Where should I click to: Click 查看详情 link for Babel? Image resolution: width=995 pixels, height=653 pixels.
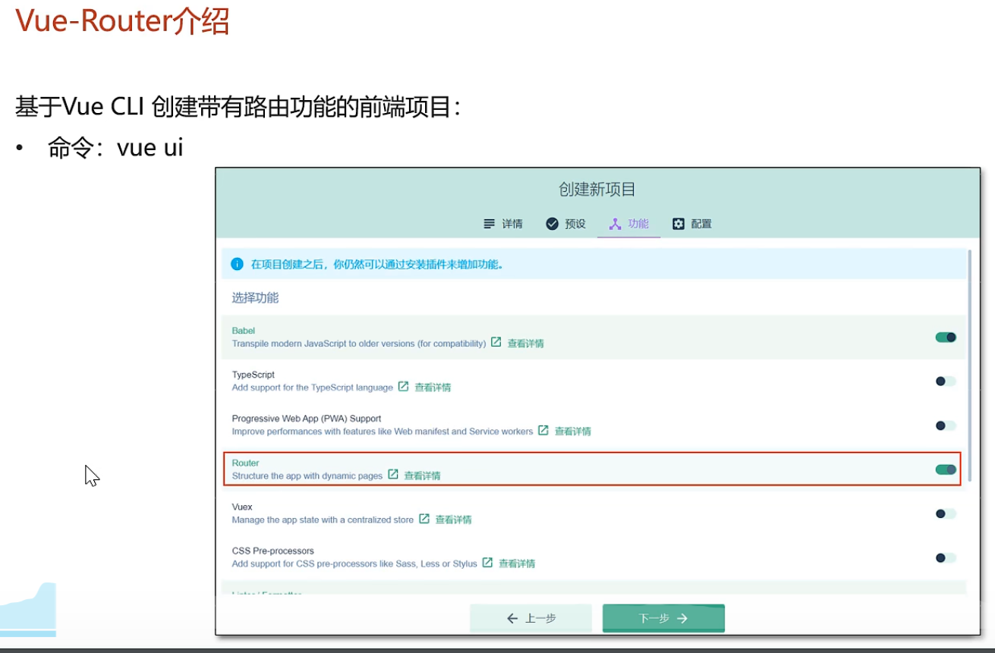point(526,344)
